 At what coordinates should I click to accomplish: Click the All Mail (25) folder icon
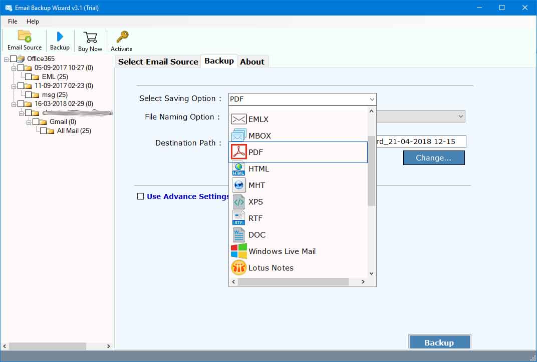(50, 131)
